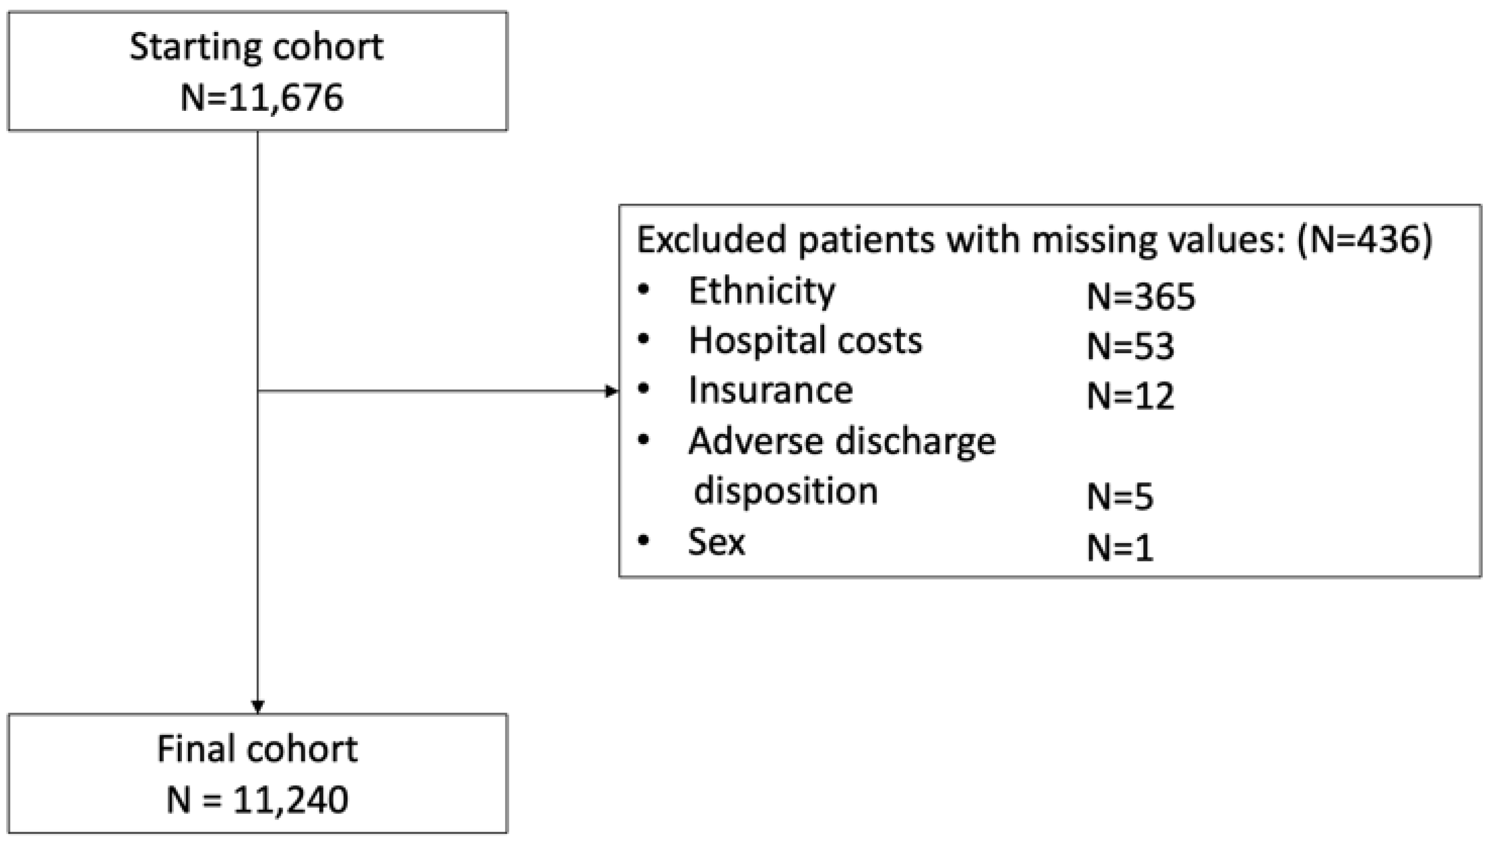Click the bullet point beside Sex
Viewport: 1492px width, 847px height.
[643, 541]
